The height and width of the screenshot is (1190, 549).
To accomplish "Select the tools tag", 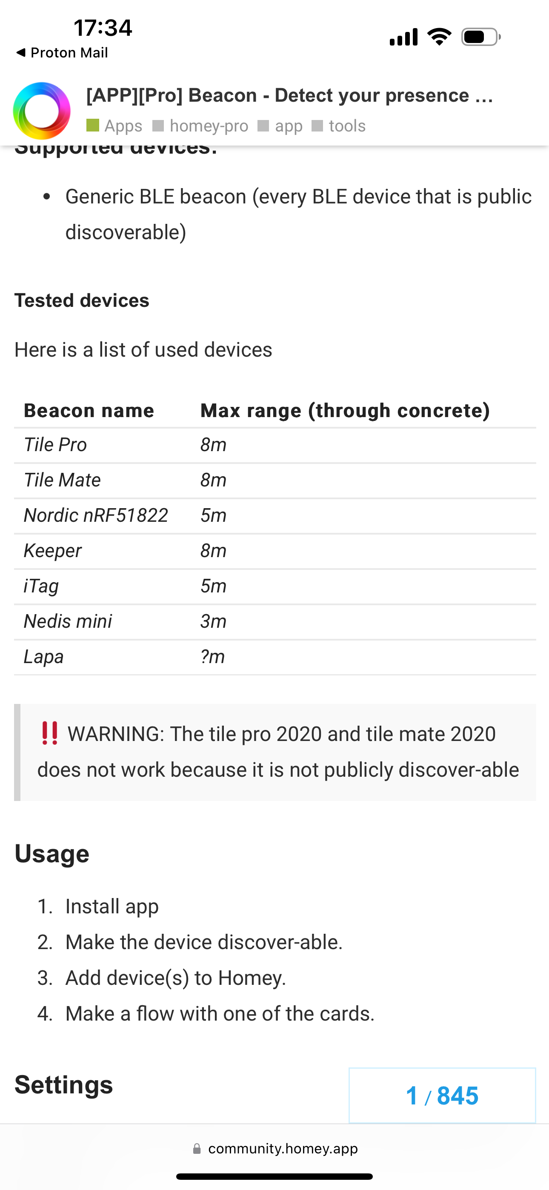I will pyautogui.click(x=346, y=126).
